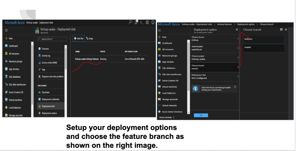Click Activity log icon in resource menu
Viewport: 296px width, 151px height.
pos(39,56)
